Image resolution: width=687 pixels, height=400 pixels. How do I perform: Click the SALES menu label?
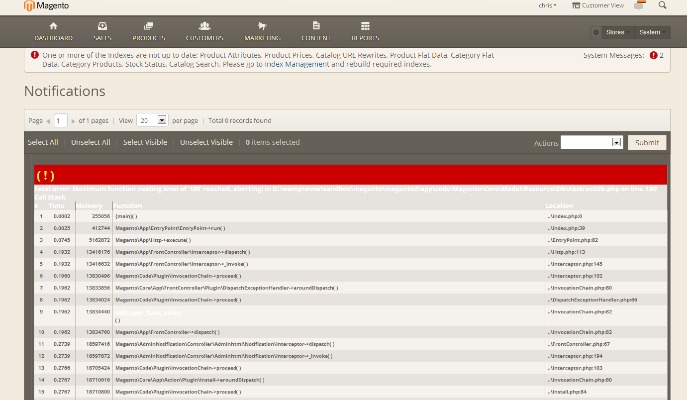[x=102, y=38]
